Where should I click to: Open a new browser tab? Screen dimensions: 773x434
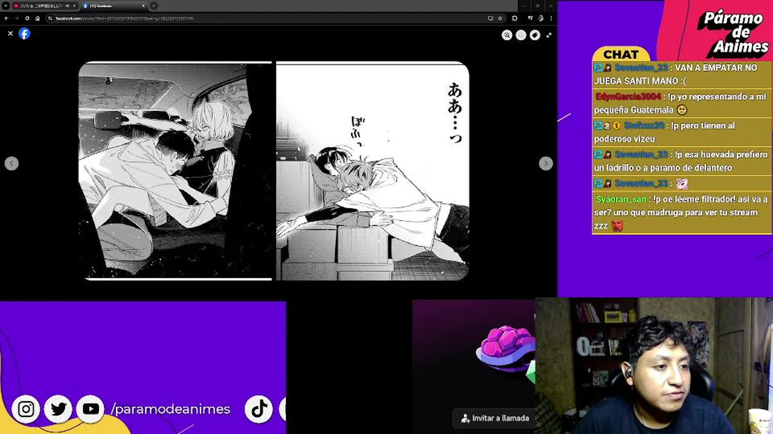tap(154, 5)
